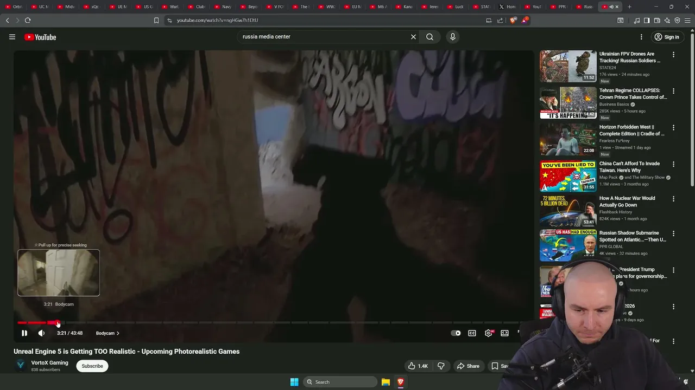Switch to the Club tab
The image size is (695, 390).
[197, 7]
